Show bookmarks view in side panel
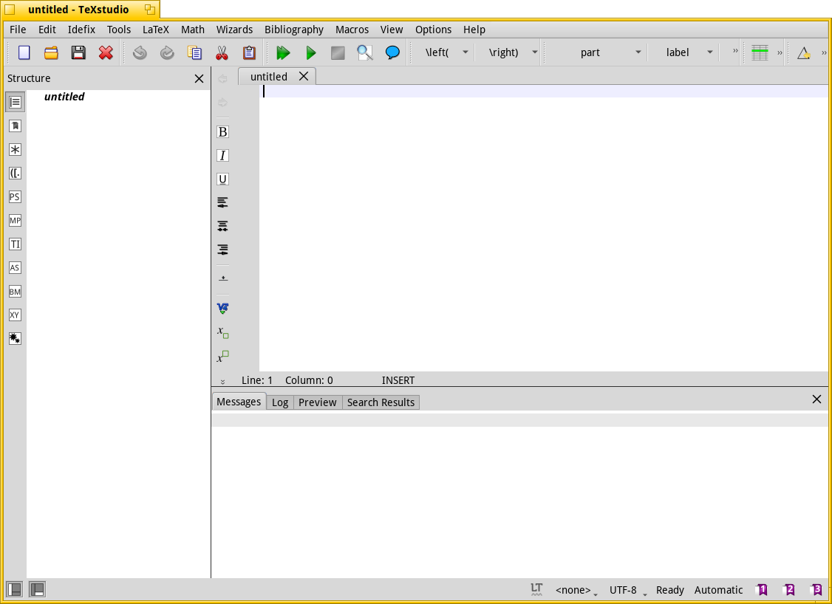This screenshot has width=832, height=604. coord(15,126)
